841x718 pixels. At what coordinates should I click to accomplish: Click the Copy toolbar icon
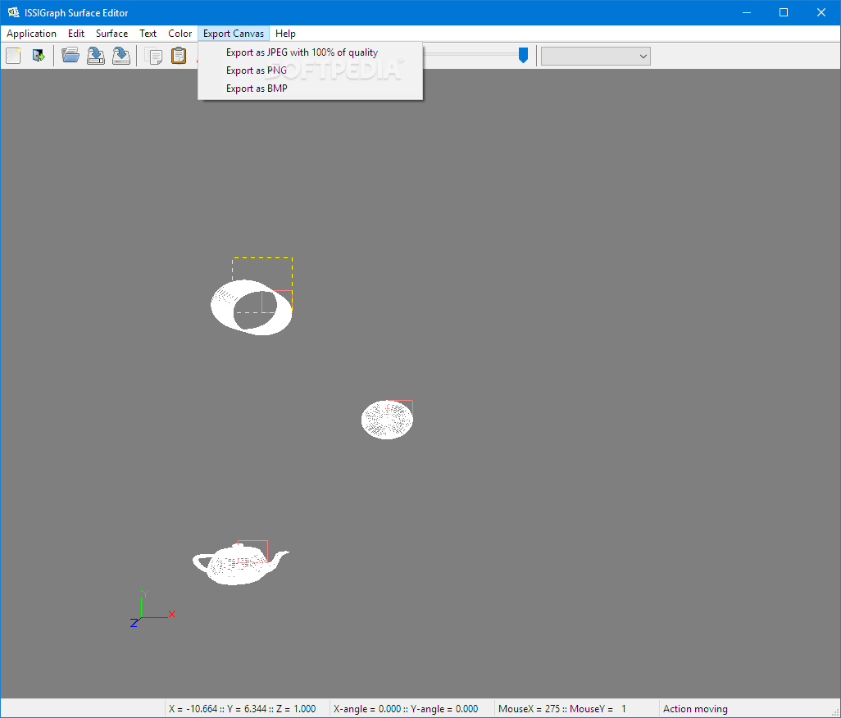[x=154, y=56]
